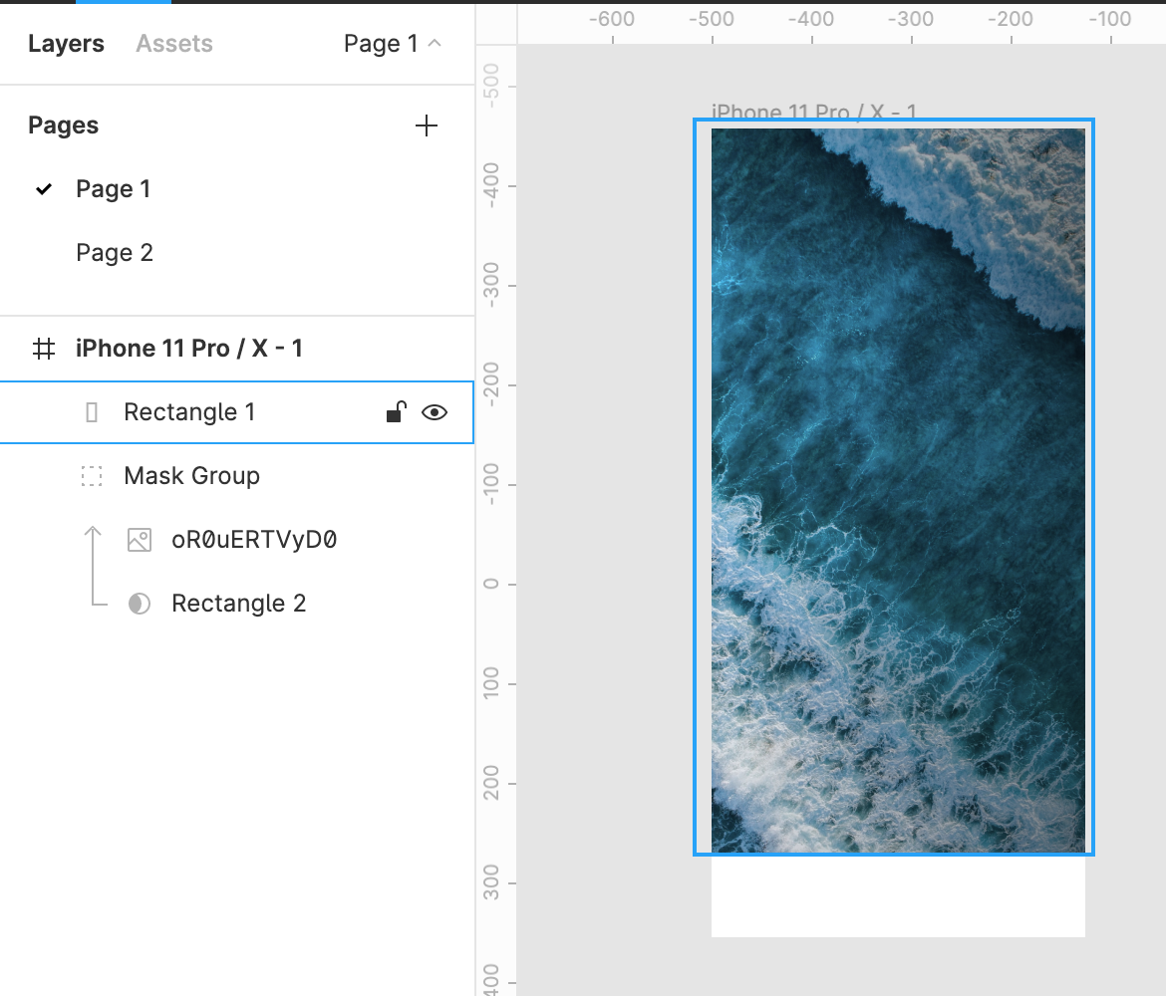Click the rectangle icon next to Rectangle 1

click(x=92, y=412)
